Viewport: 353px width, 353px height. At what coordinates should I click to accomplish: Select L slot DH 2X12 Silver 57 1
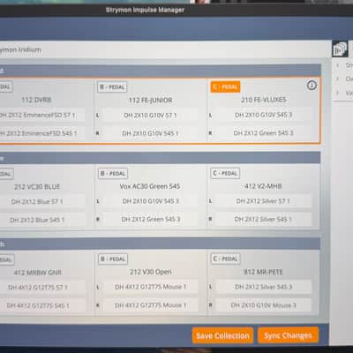263,201
